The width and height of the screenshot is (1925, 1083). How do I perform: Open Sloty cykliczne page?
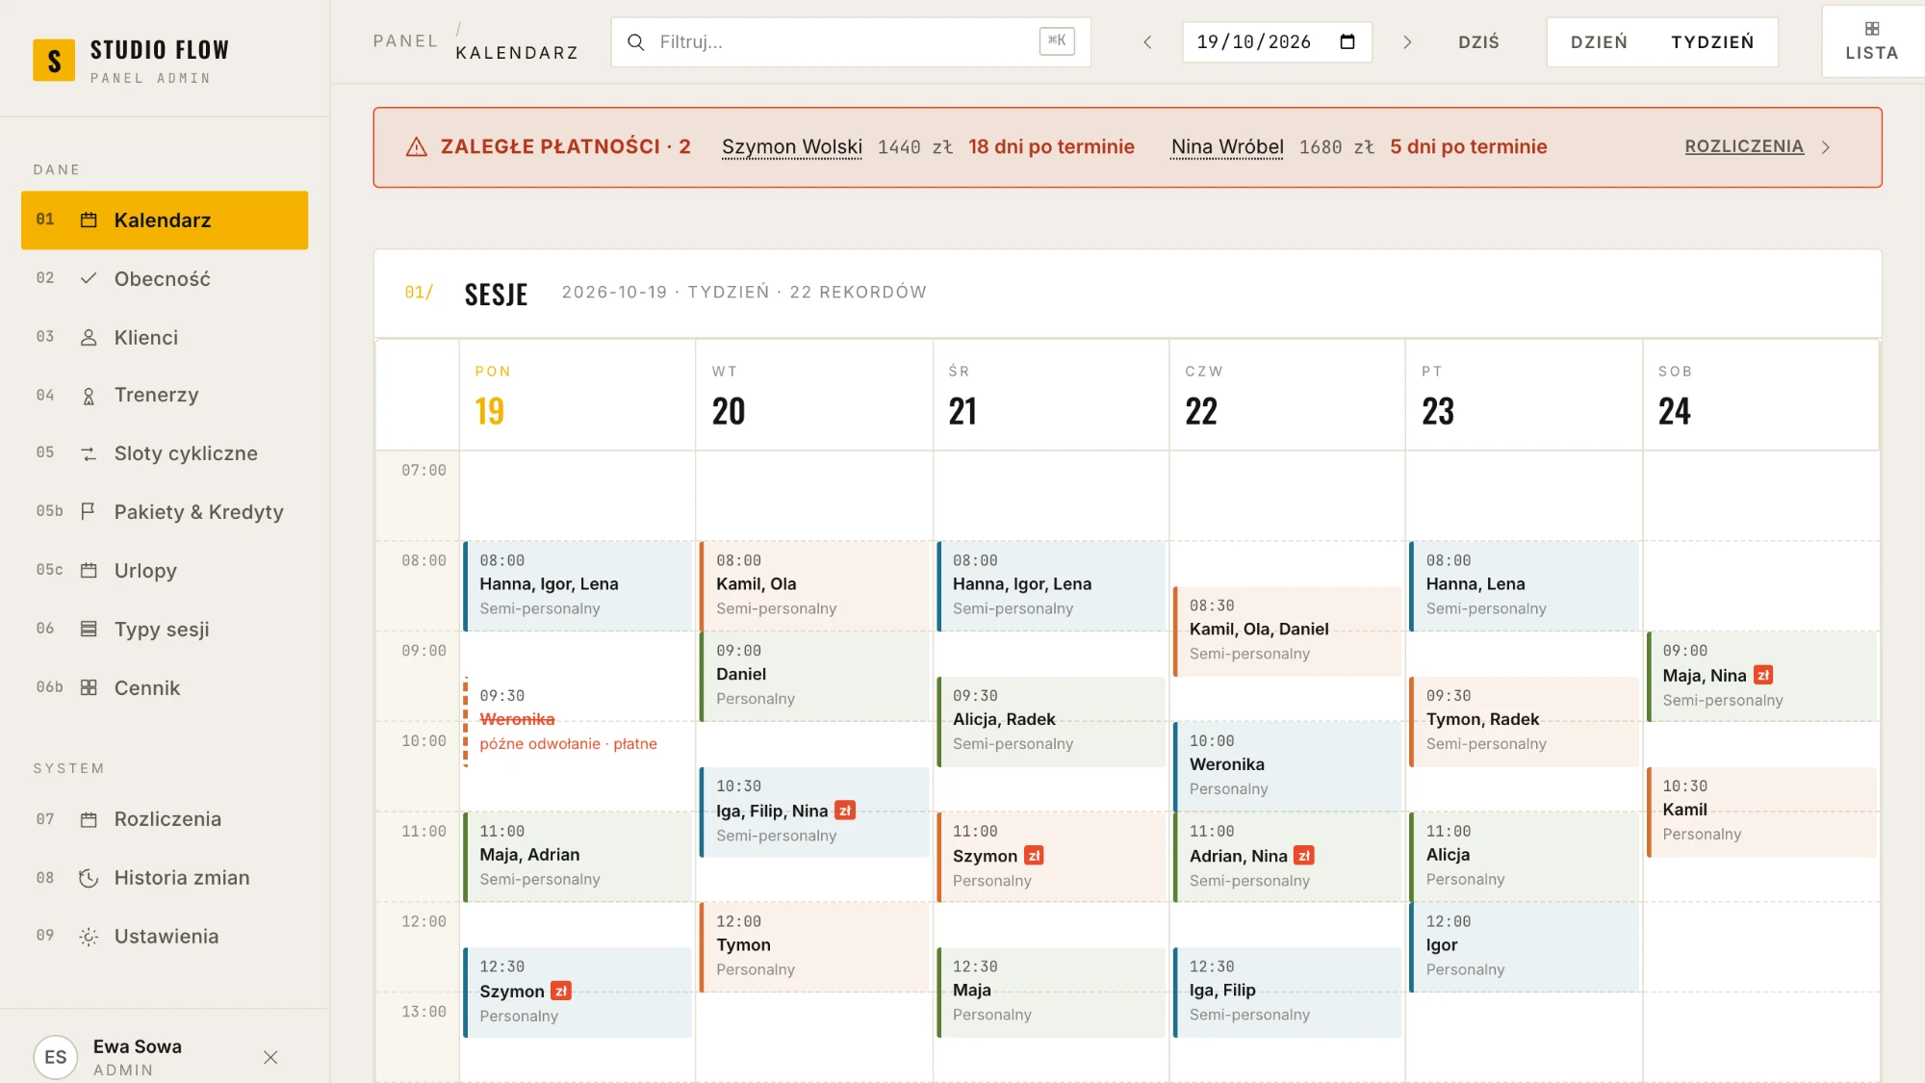pyautogui.click(x=165, y=453)
